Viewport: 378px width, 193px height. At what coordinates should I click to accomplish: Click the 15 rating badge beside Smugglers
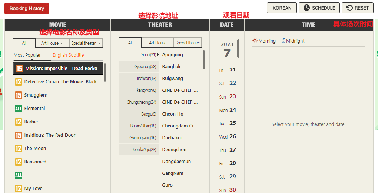[19, 95]
